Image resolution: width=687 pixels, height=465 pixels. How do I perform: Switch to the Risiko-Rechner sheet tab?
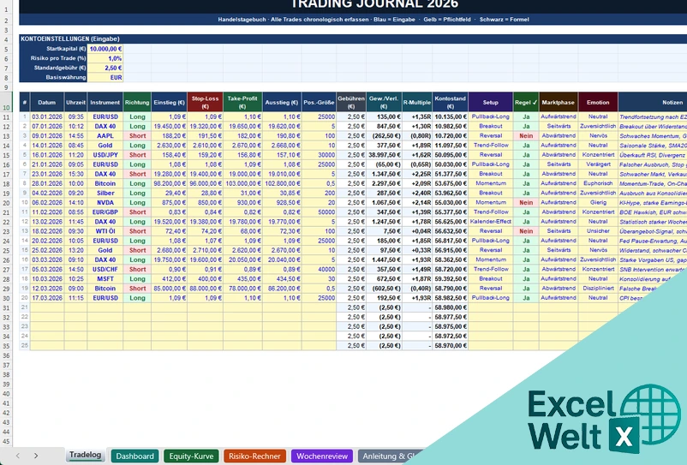[x=254, y=456]
